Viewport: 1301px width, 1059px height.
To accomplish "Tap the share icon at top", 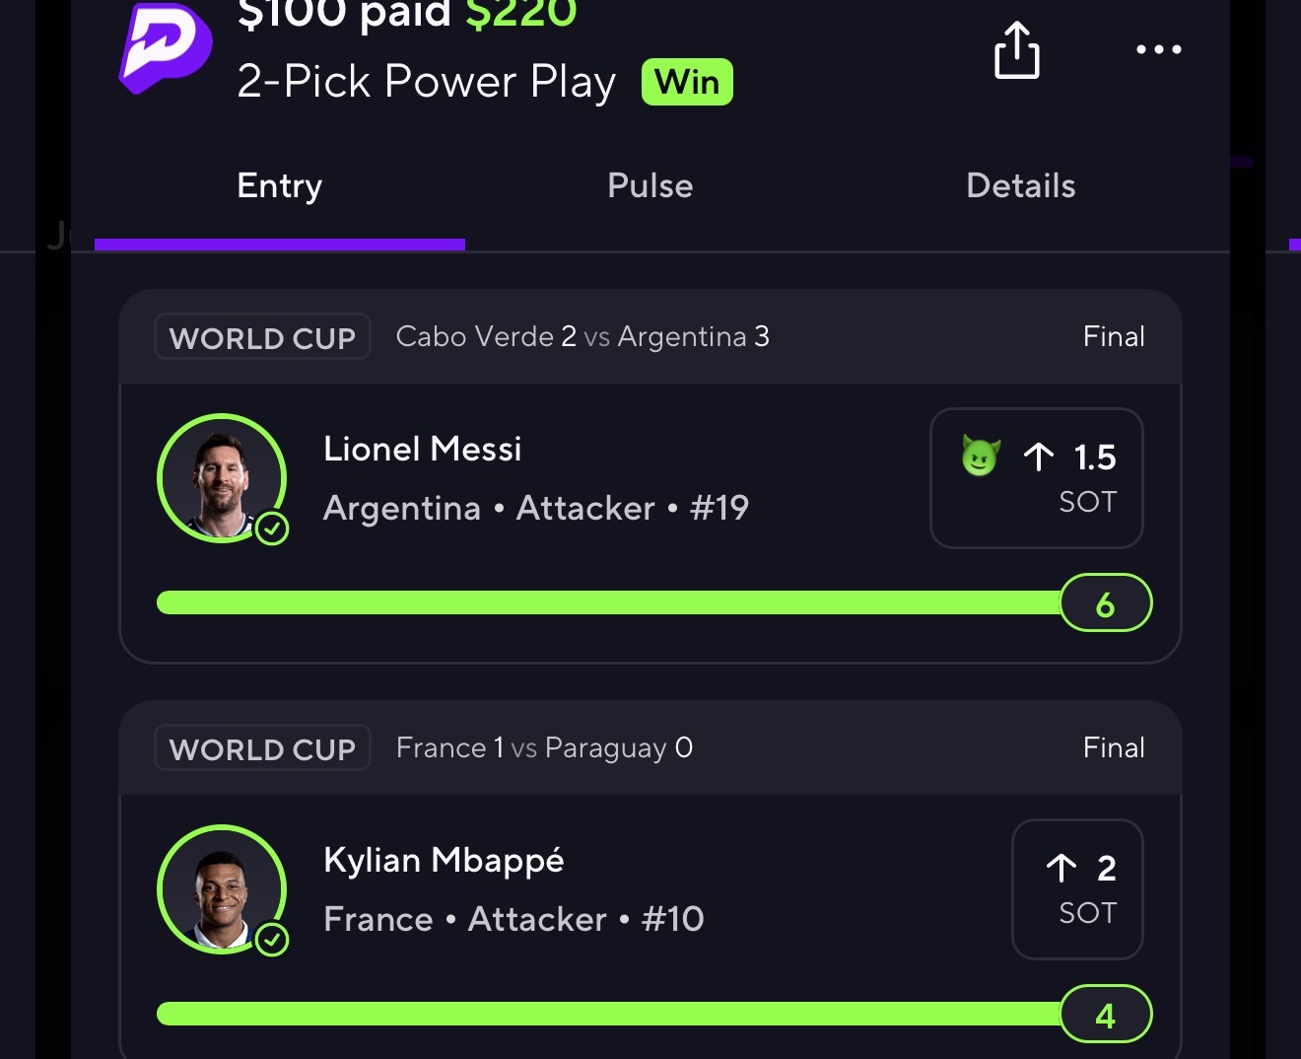I will (1016, 50).
